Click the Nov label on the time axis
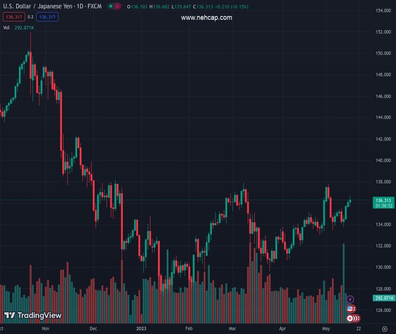 (x=46, y=328)
